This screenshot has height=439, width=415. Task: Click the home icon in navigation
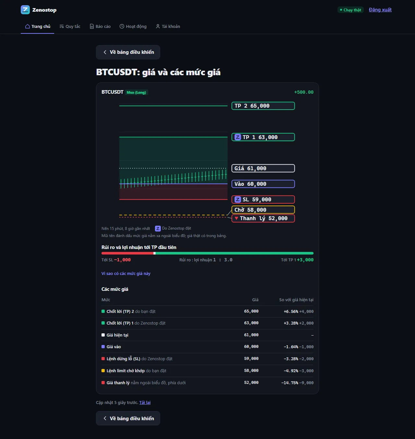tap(28, 27)
